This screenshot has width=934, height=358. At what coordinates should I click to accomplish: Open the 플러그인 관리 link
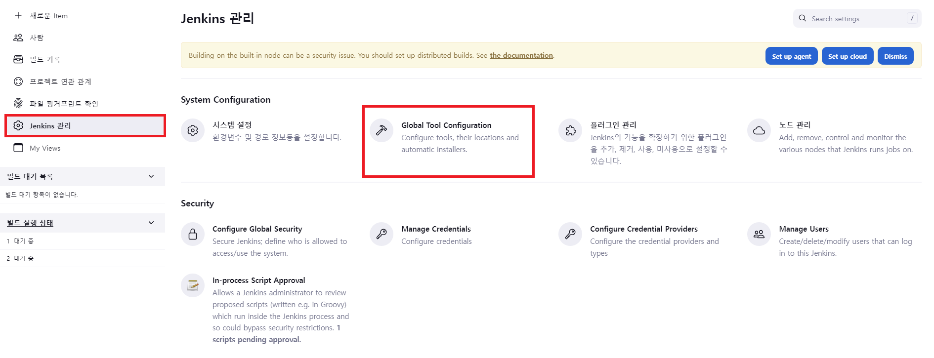[x=613, y=125]
